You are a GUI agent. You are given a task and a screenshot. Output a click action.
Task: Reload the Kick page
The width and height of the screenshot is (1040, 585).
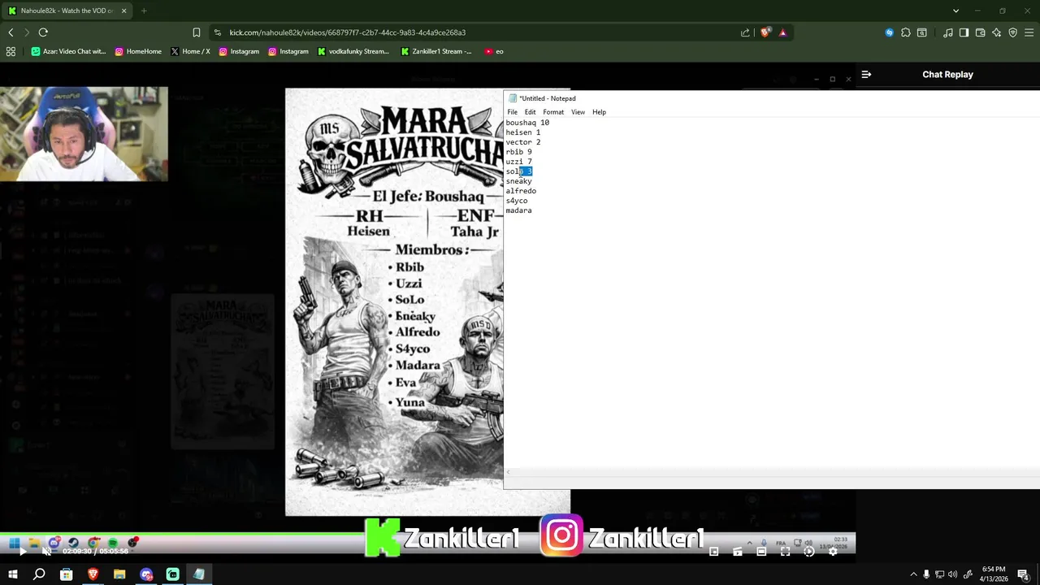[x=43, y=32]
